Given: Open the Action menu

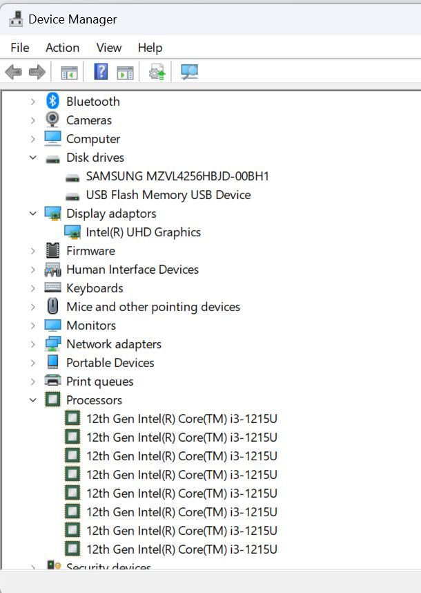Looking at the screenshot, I should point(62,48).
